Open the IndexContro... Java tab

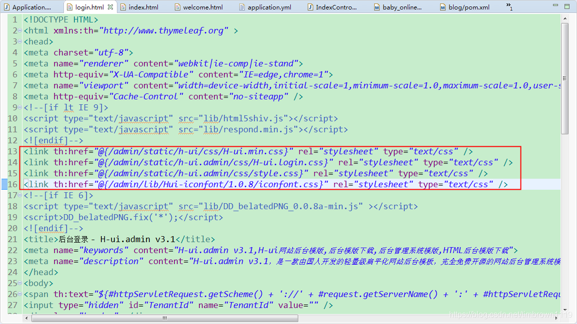point(332,7)
